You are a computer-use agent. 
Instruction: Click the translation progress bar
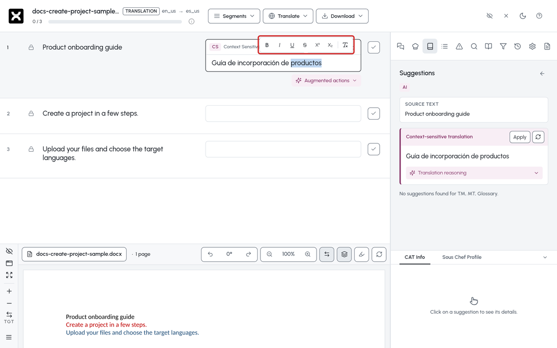coord(115,22)
